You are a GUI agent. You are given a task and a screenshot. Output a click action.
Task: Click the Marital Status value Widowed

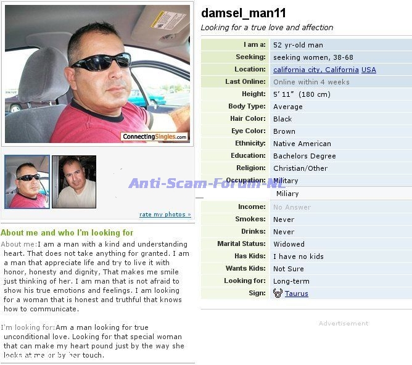tap(289, 244)
